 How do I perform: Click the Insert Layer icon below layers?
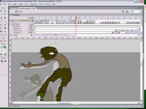[x=11, y=35]
